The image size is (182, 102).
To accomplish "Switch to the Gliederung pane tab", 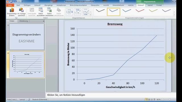I will pyautogui.click(x=24, y=21).
